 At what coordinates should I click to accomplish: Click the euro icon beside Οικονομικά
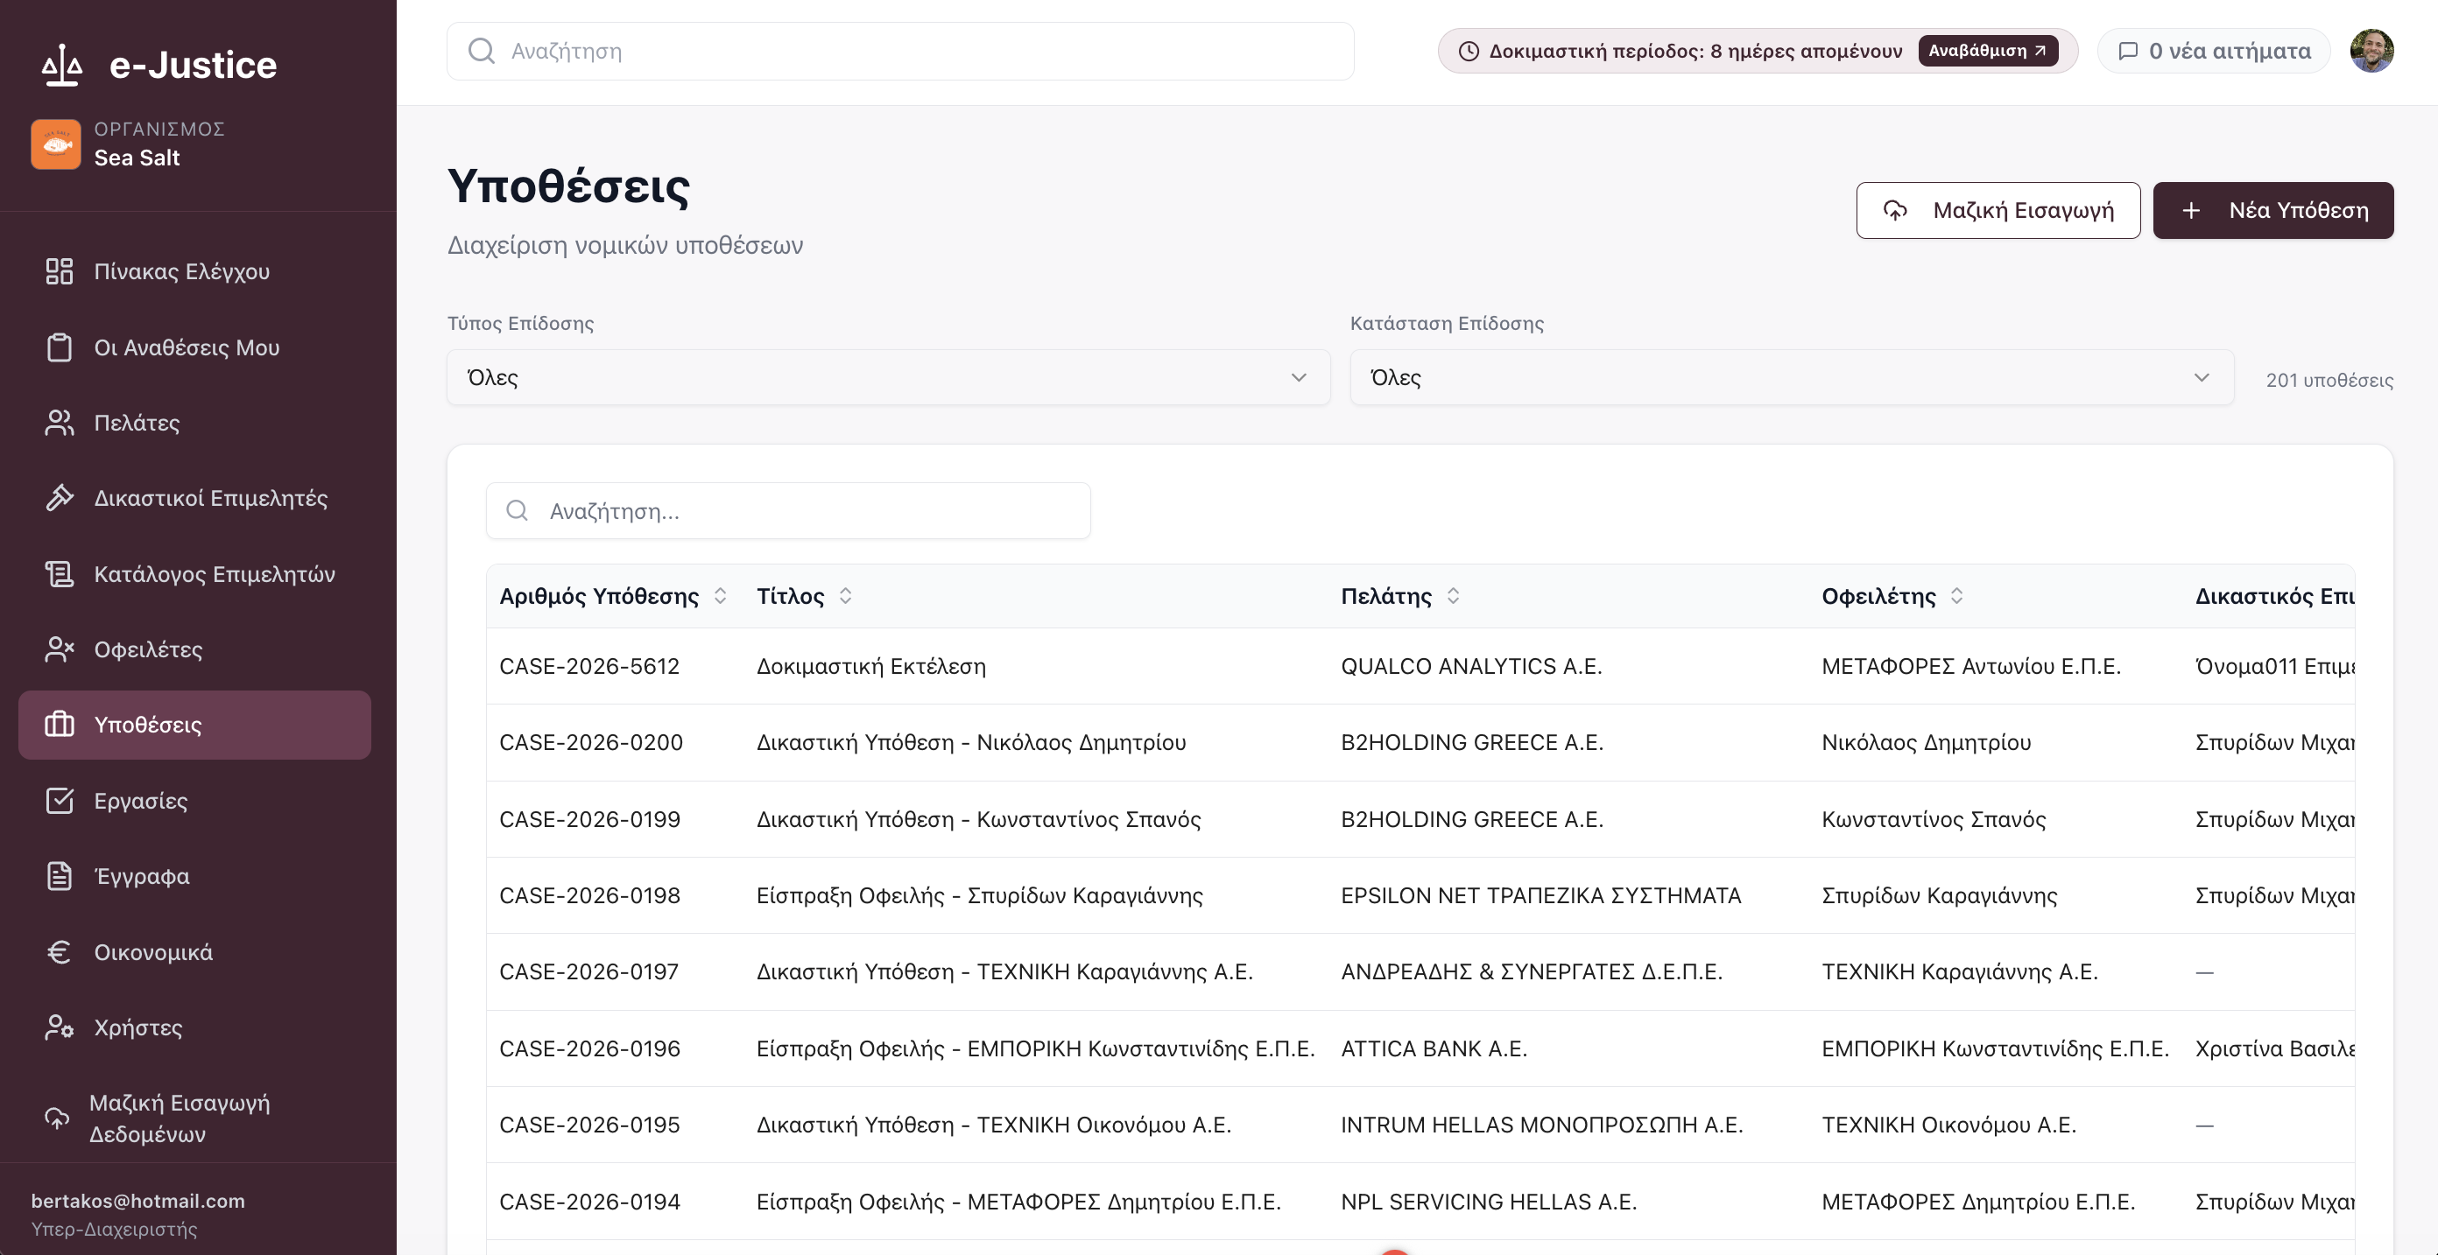(x=60, y=952)
